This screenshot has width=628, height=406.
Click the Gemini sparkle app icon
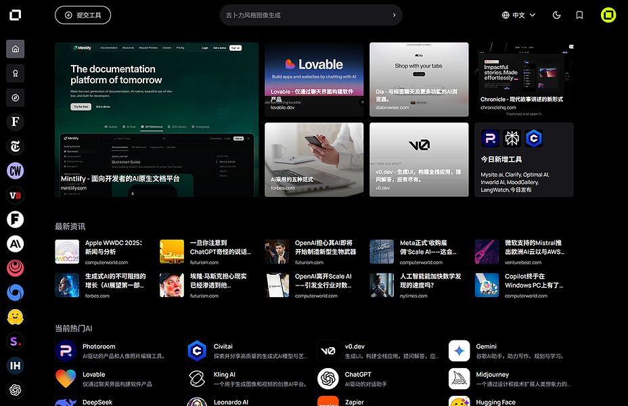tap(459, 351)
